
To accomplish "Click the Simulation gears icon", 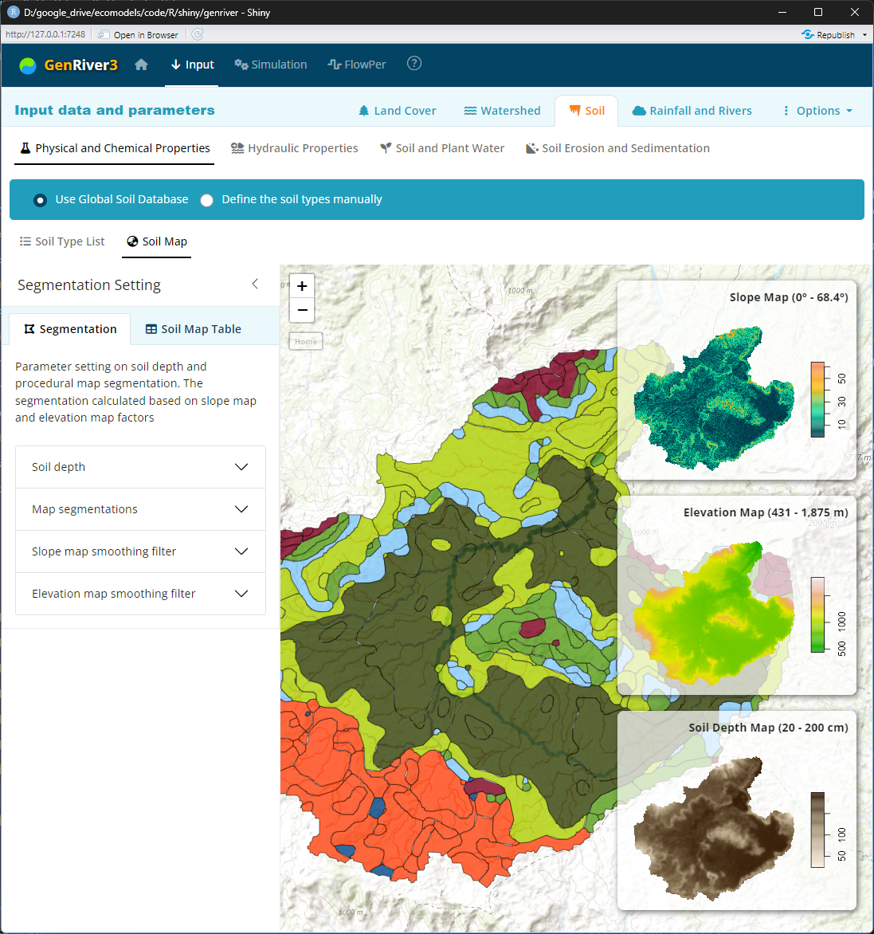I will point(241,65).
